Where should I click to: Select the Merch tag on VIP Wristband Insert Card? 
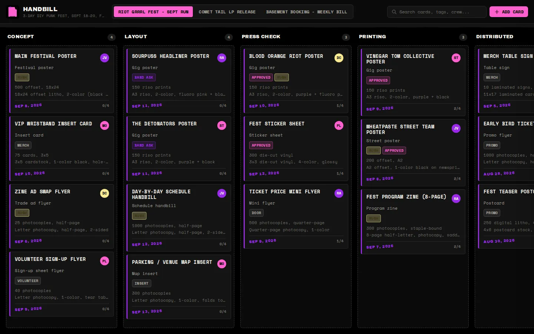23,145
